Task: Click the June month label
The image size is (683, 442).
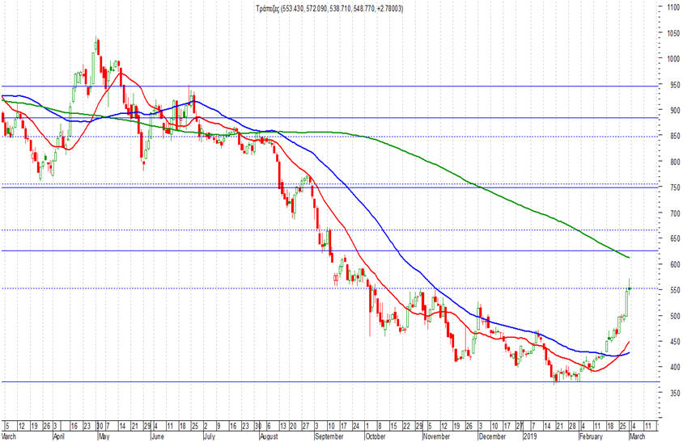Action: [157, 436]
